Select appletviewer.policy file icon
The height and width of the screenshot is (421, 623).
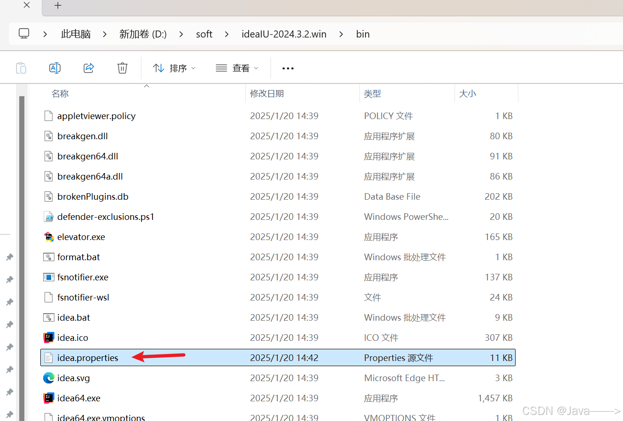[x=48, y=116]
